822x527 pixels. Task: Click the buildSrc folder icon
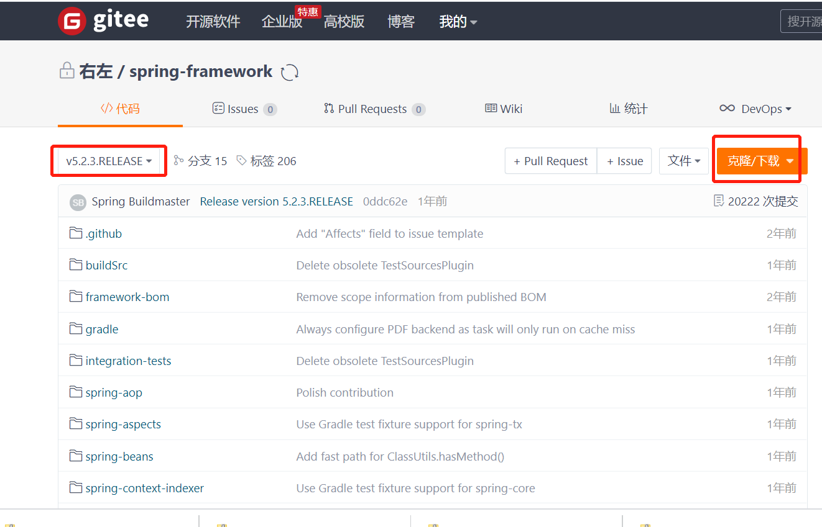tap(76, 265)
